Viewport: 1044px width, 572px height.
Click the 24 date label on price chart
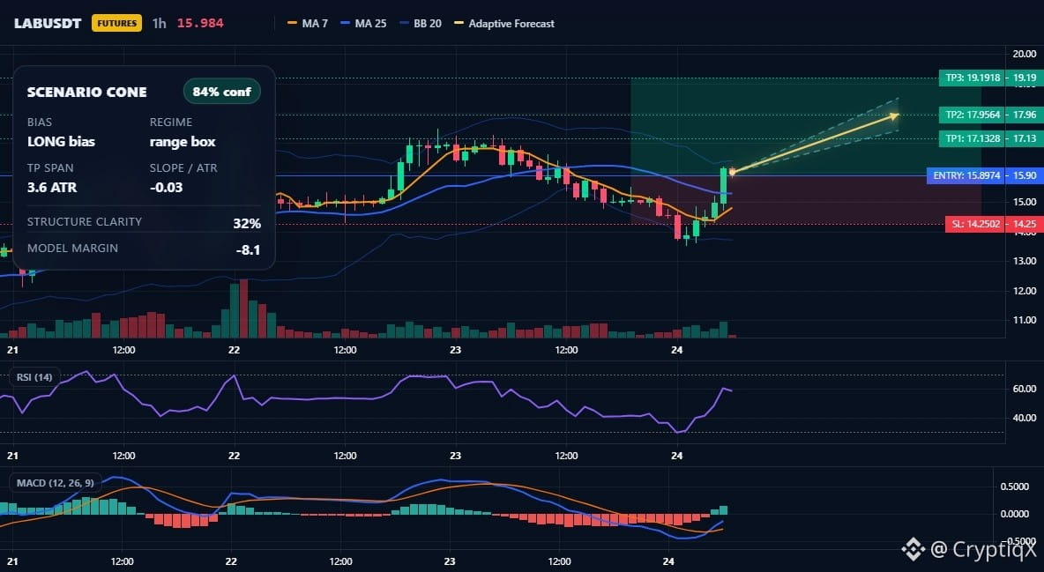(x=677, y=350)
